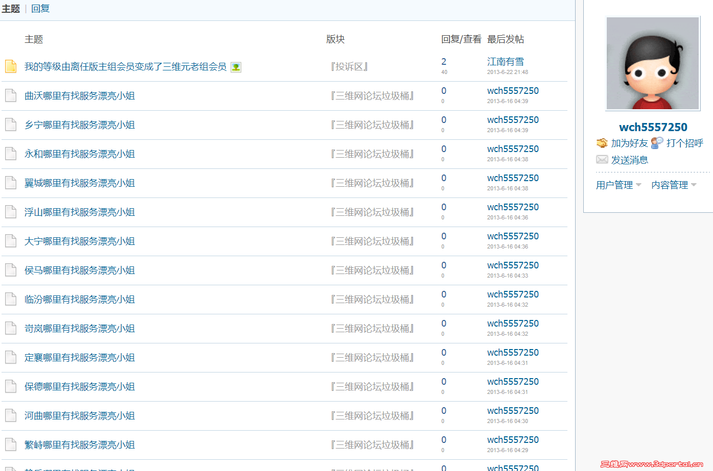Click the page icon beside the 曲沃 thread
This screenshot has width=713, height=471.
(x=10, y=96)
